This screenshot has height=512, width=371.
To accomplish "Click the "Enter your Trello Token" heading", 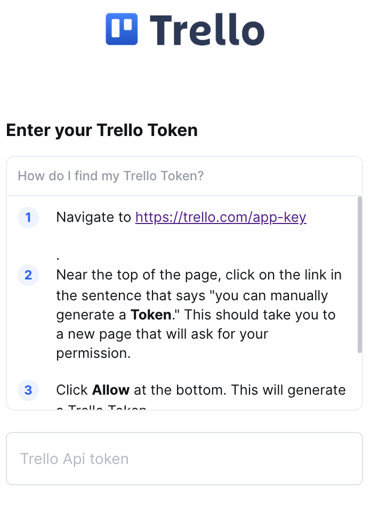I will point(102,130).
